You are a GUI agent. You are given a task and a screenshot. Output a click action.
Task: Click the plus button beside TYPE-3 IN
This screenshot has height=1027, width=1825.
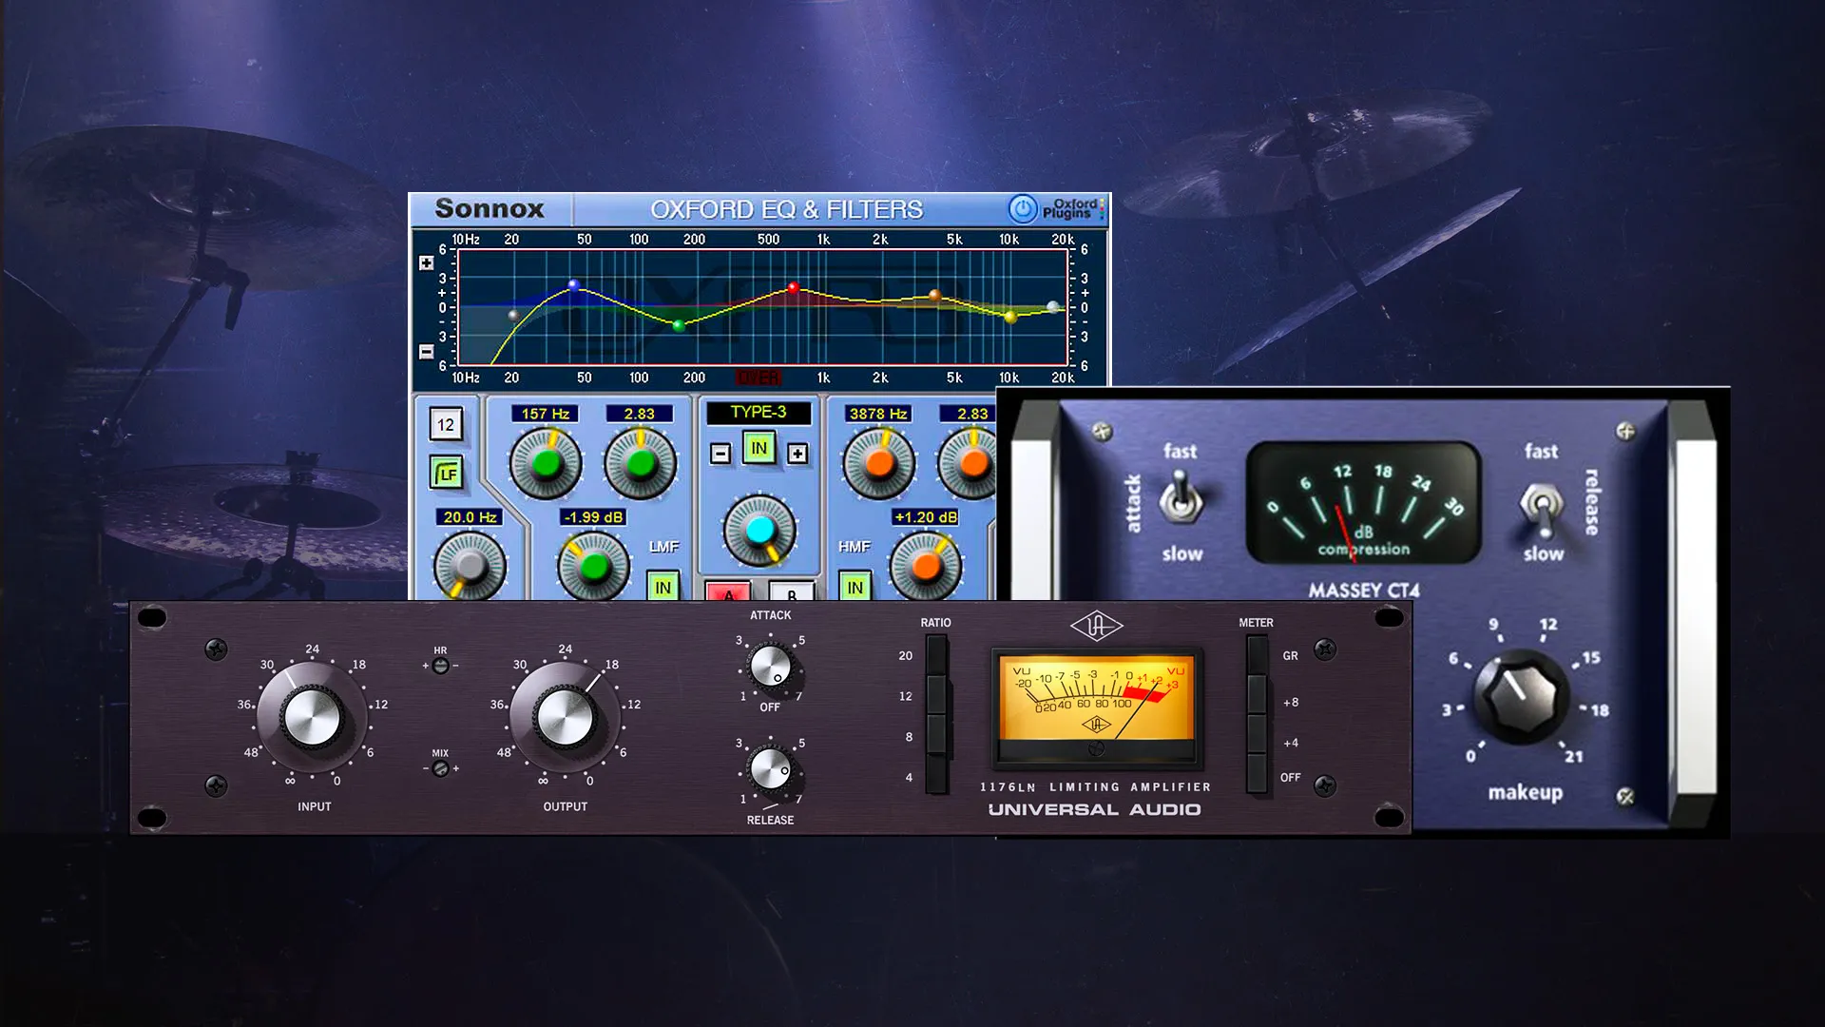pyautogui.click(x=797, y=454)
